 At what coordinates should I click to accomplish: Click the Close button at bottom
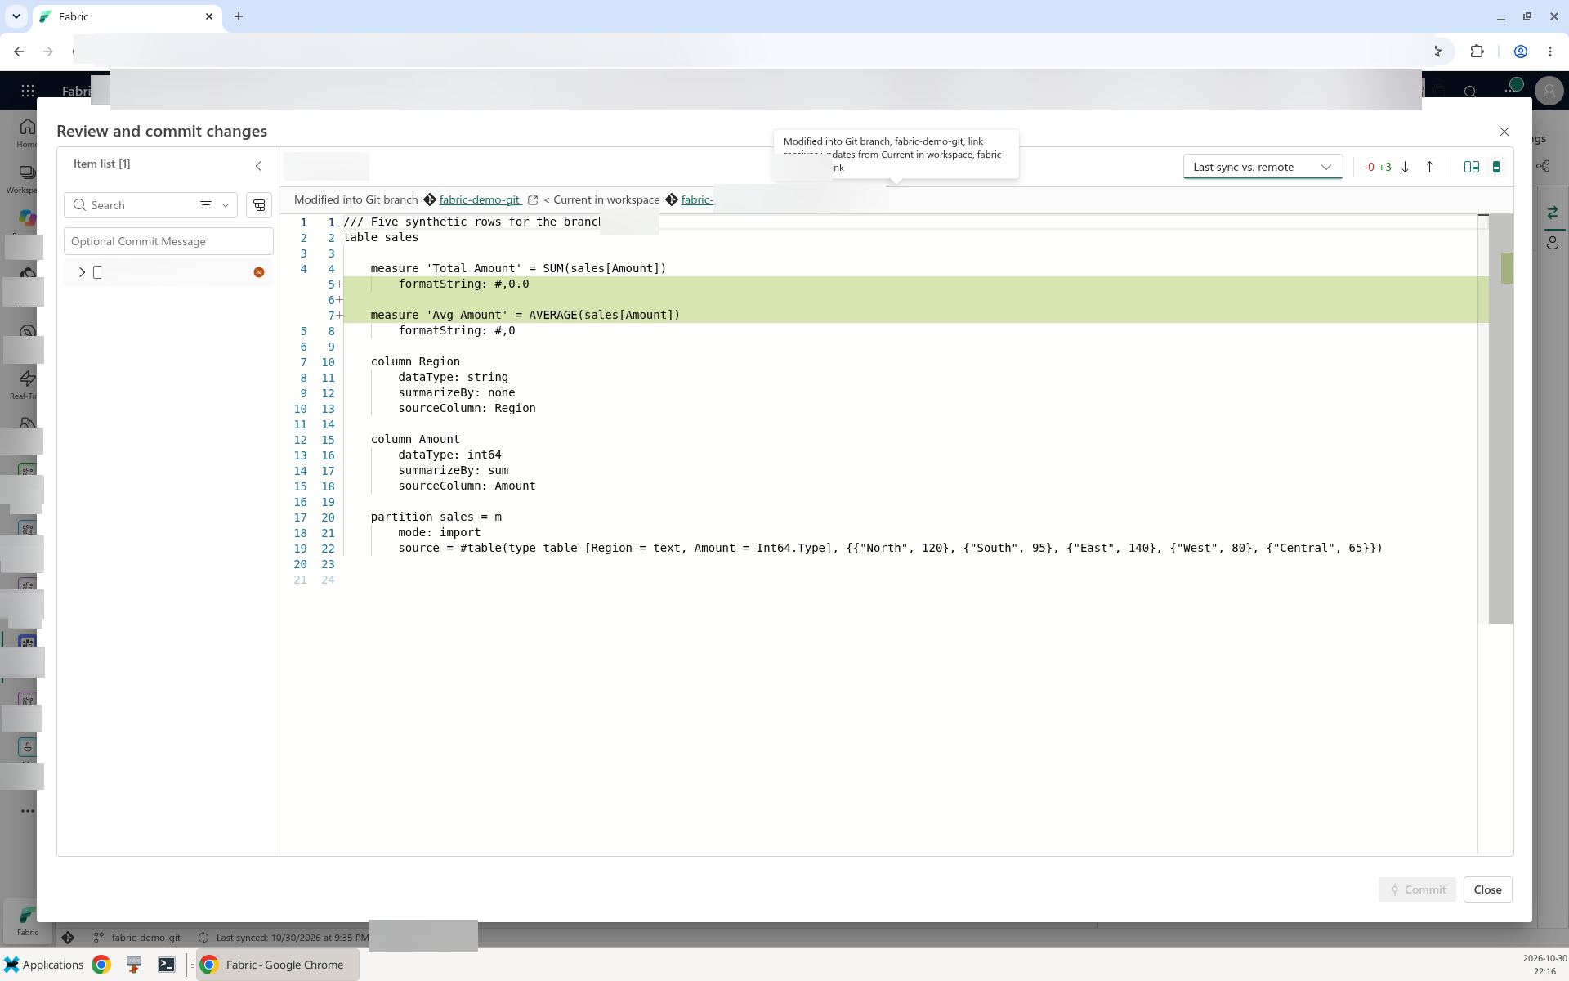point(1487,889)
